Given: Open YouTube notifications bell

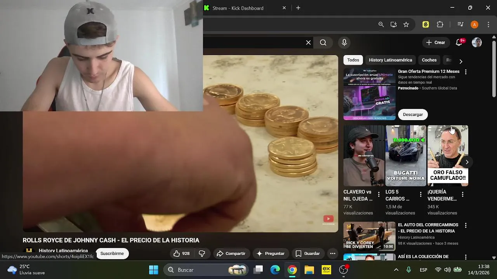Looking at the screenshot, I should [459, 43].
